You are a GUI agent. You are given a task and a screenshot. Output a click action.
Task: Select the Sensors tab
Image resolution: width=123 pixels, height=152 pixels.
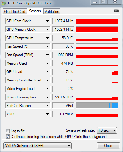[35, 11]
